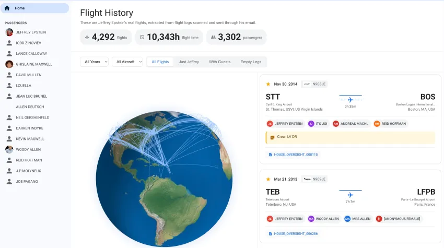Switch to the Just Jeffrey tab
The image size is (444, 248).
point(189,62)
